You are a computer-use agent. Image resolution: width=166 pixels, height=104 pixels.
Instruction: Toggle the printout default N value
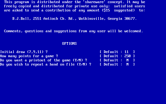point(127,60)
